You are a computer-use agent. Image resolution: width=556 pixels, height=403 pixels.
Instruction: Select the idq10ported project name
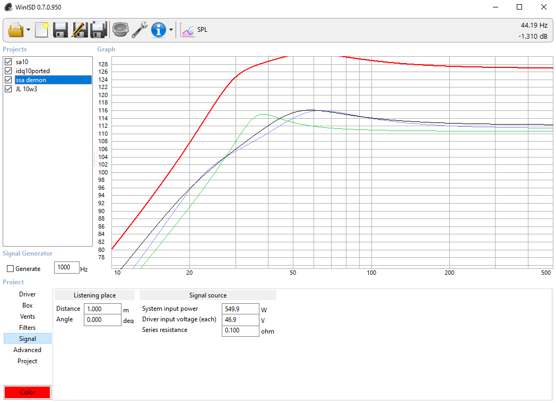[x=32, y=71]
